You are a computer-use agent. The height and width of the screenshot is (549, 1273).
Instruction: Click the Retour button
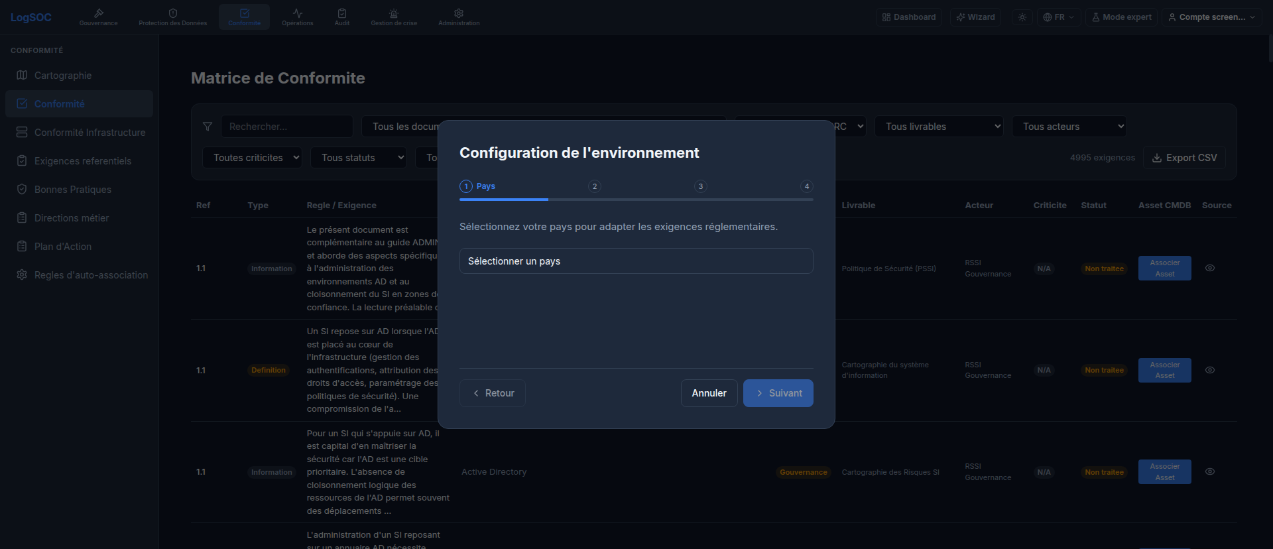[x=493, y=393]
